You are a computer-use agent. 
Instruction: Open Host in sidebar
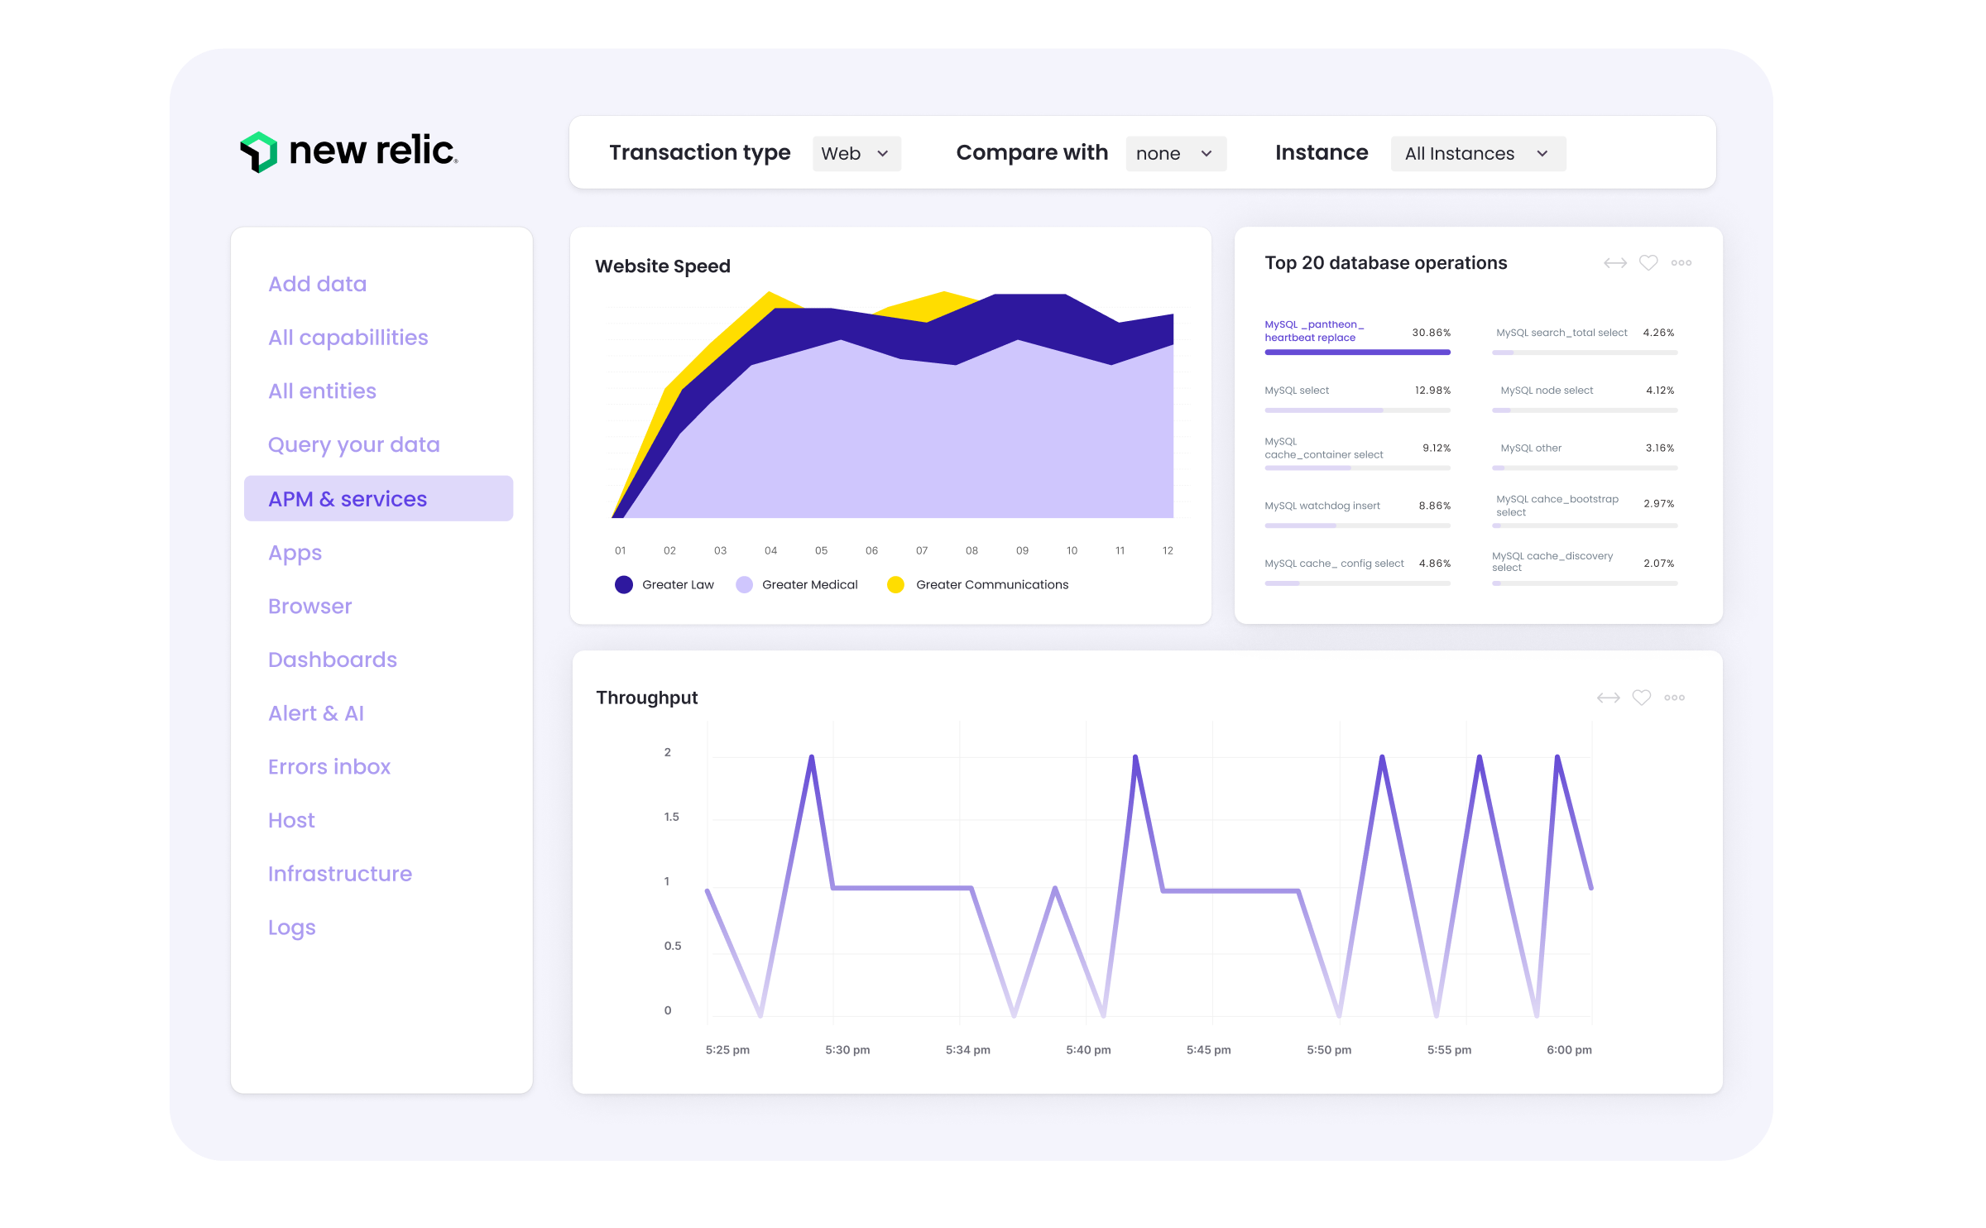pos(291,820)
